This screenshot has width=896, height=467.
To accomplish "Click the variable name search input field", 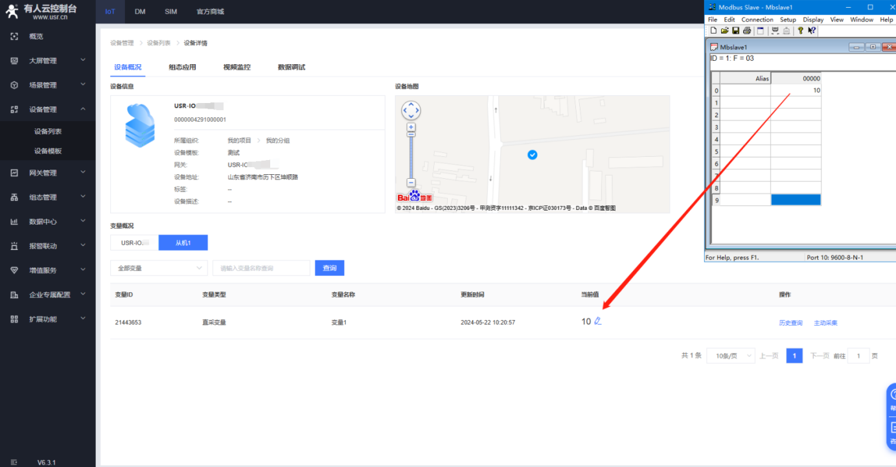I will tap(261, 268).
